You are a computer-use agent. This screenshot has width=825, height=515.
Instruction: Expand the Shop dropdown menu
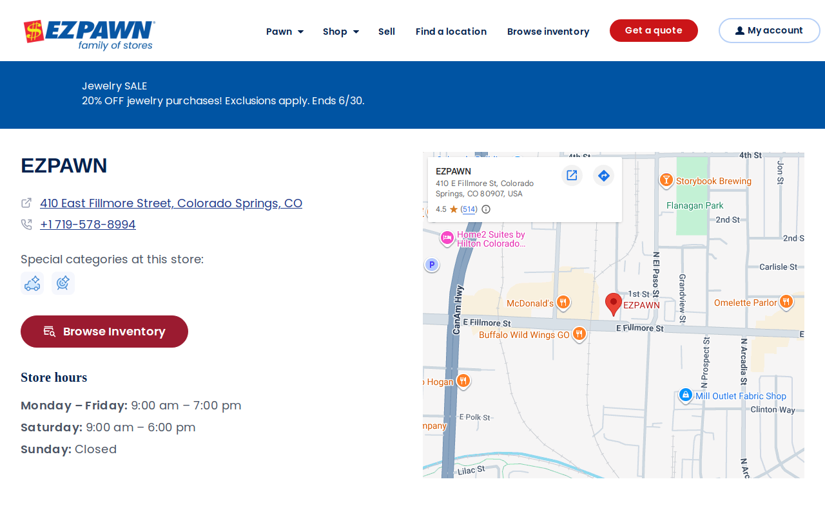click(341, 32)
